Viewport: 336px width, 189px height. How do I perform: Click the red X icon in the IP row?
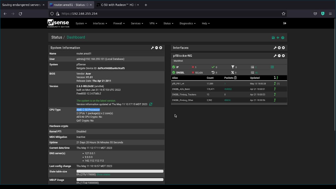pos(193,67)
